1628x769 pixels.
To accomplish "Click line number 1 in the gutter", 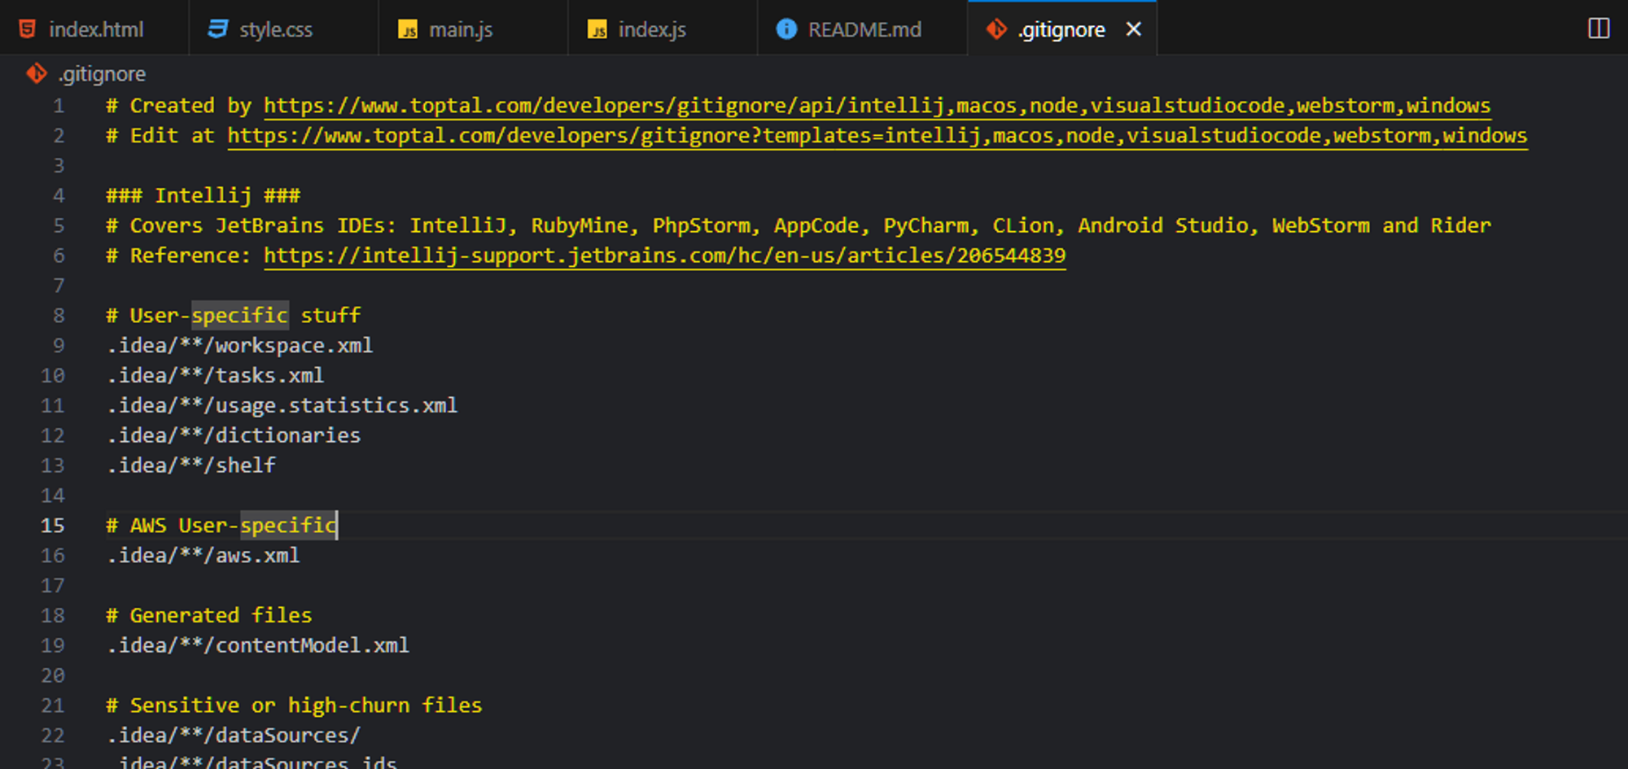I will 59,106.
